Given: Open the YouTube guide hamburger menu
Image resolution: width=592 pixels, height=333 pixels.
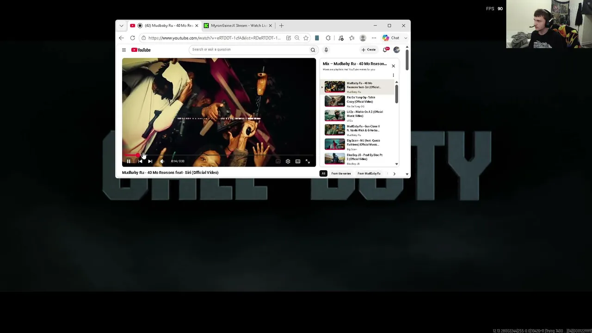Looking at the screenshot, I should (123, 50).
